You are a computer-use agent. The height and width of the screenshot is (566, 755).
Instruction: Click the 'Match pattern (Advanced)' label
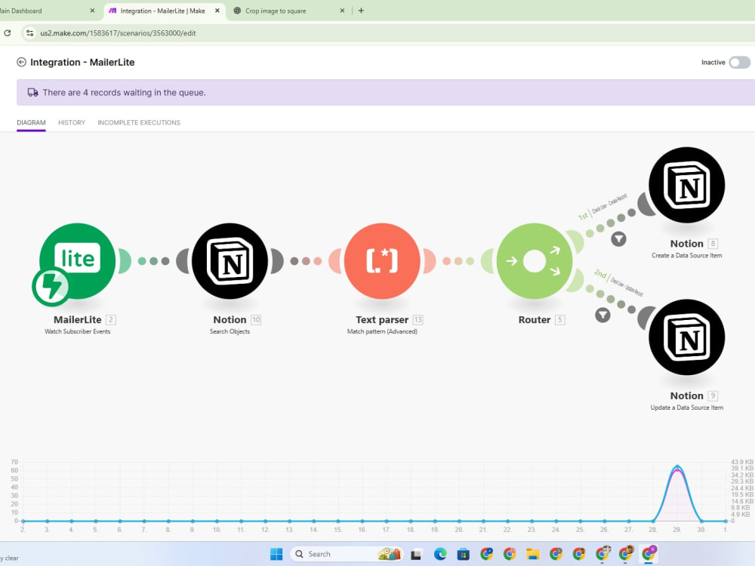click(x=382, y=331)
